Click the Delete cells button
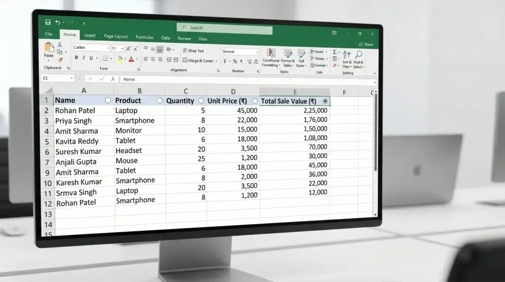The width and height of the screenshot is (505, 282). tap(319, 59)
